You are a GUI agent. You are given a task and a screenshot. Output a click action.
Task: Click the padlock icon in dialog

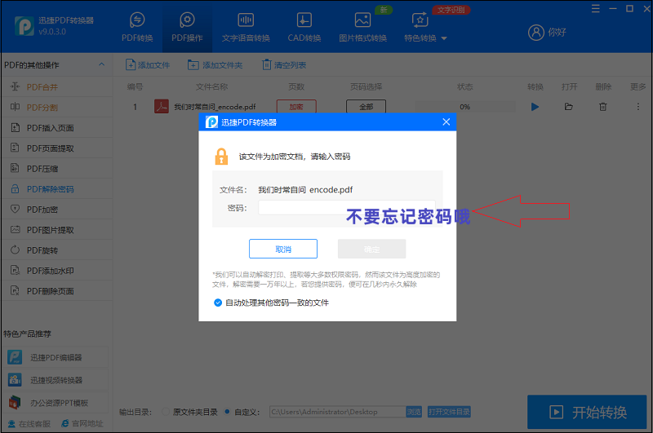pyautogui.click(x=221, y=157)
